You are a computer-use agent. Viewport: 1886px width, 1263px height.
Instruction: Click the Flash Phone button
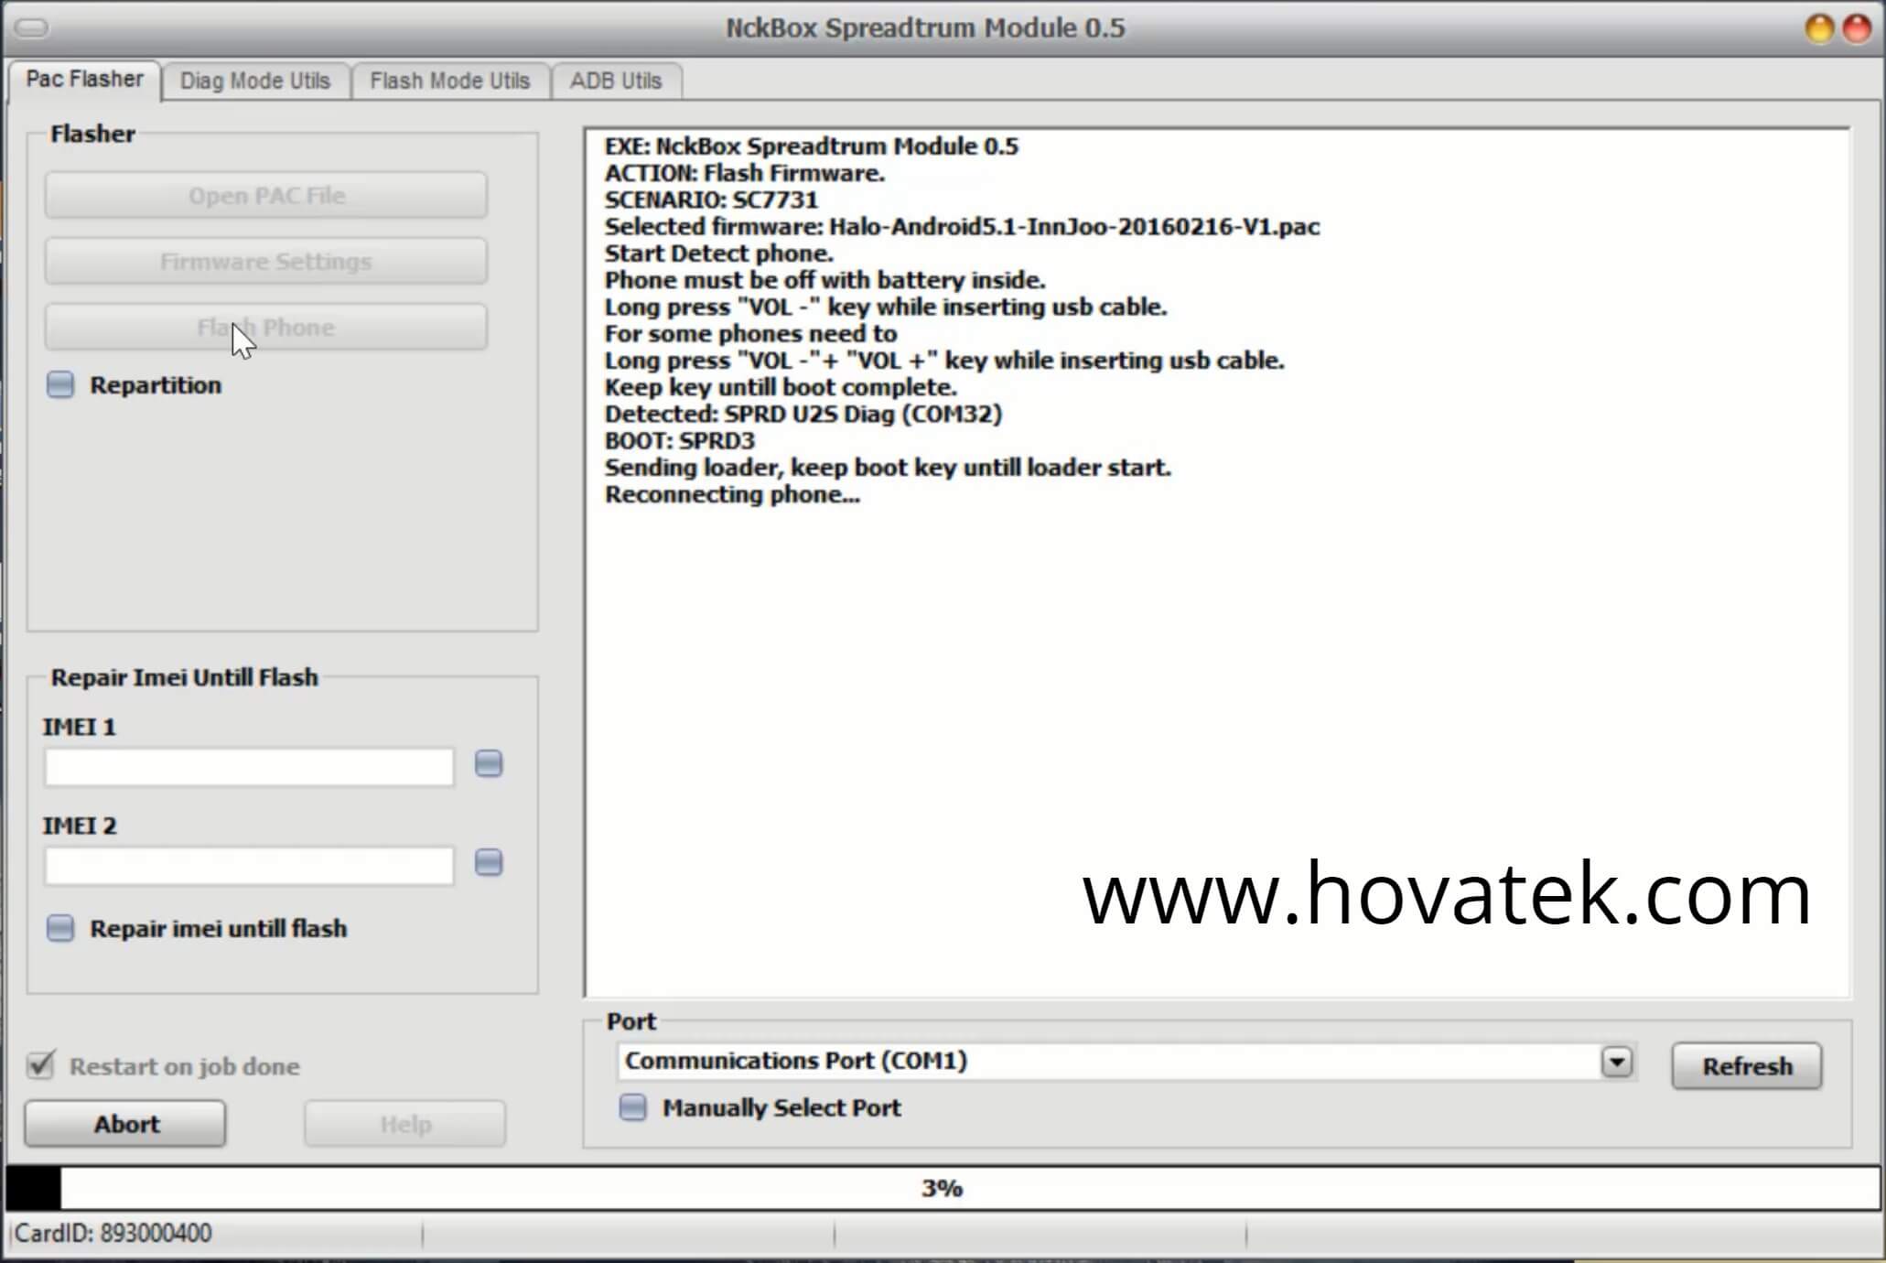(266, 327)
